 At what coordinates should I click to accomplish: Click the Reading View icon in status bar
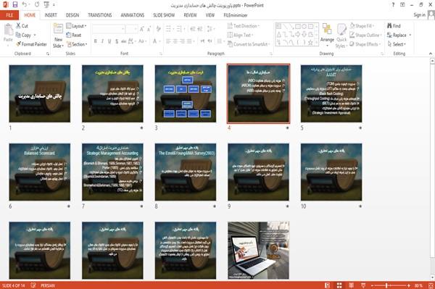(x=351, y=285)
